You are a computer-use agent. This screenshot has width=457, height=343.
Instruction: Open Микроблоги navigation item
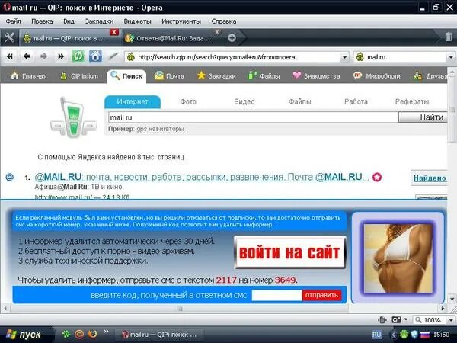pos(376,76)
